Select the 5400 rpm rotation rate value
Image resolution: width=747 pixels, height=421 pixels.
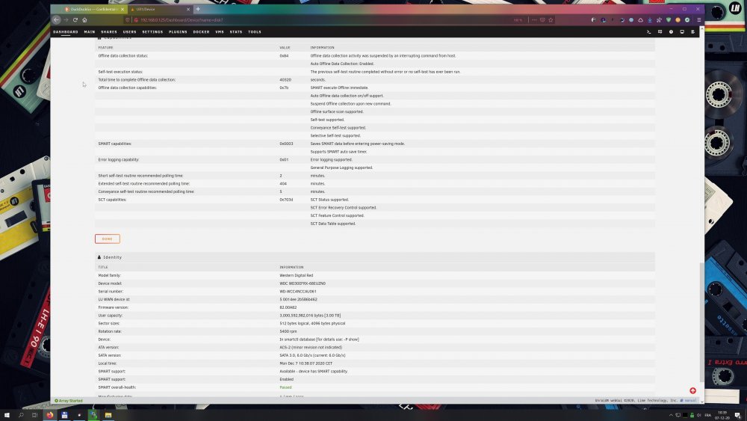(x=288, y=331)
